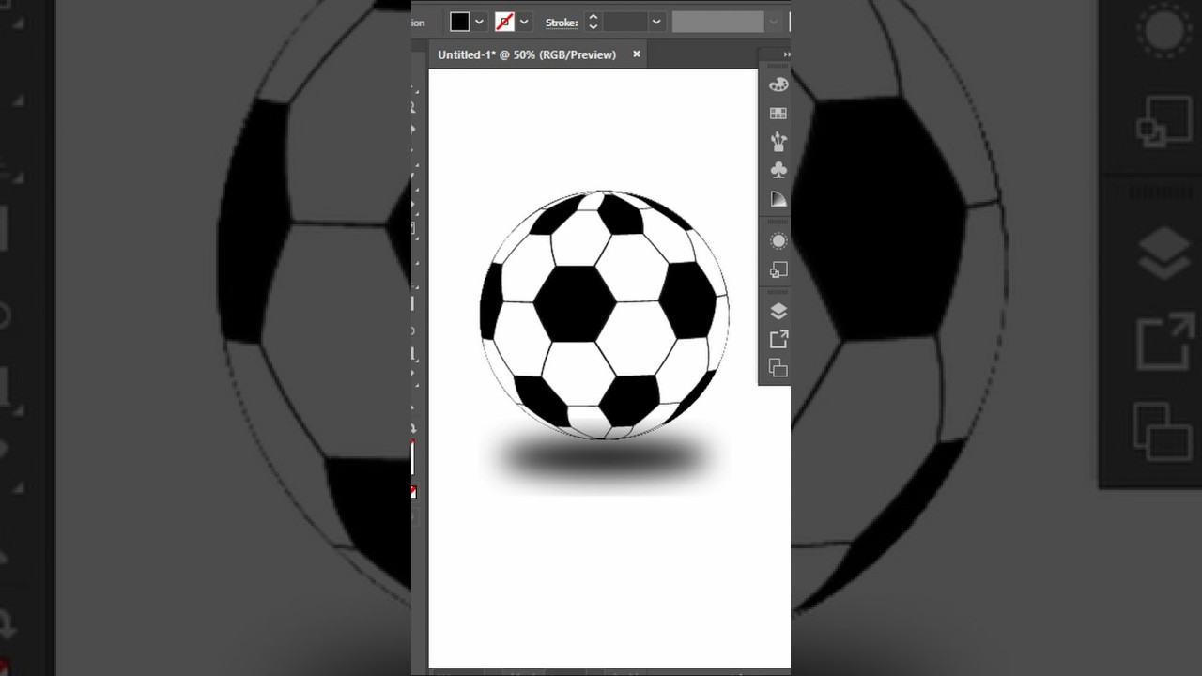Open the Symbols panel club icon

pos(778,170)
